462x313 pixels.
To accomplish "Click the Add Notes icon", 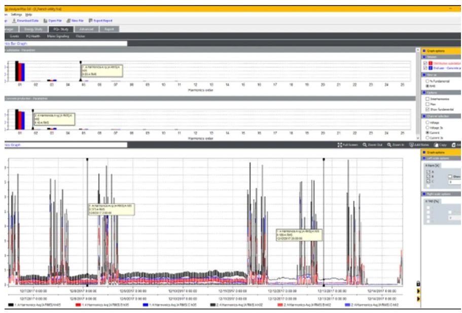I will coord(411,145).
